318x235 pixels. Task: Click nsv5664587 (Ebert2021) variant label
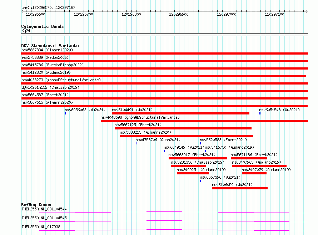coord(45,95)
